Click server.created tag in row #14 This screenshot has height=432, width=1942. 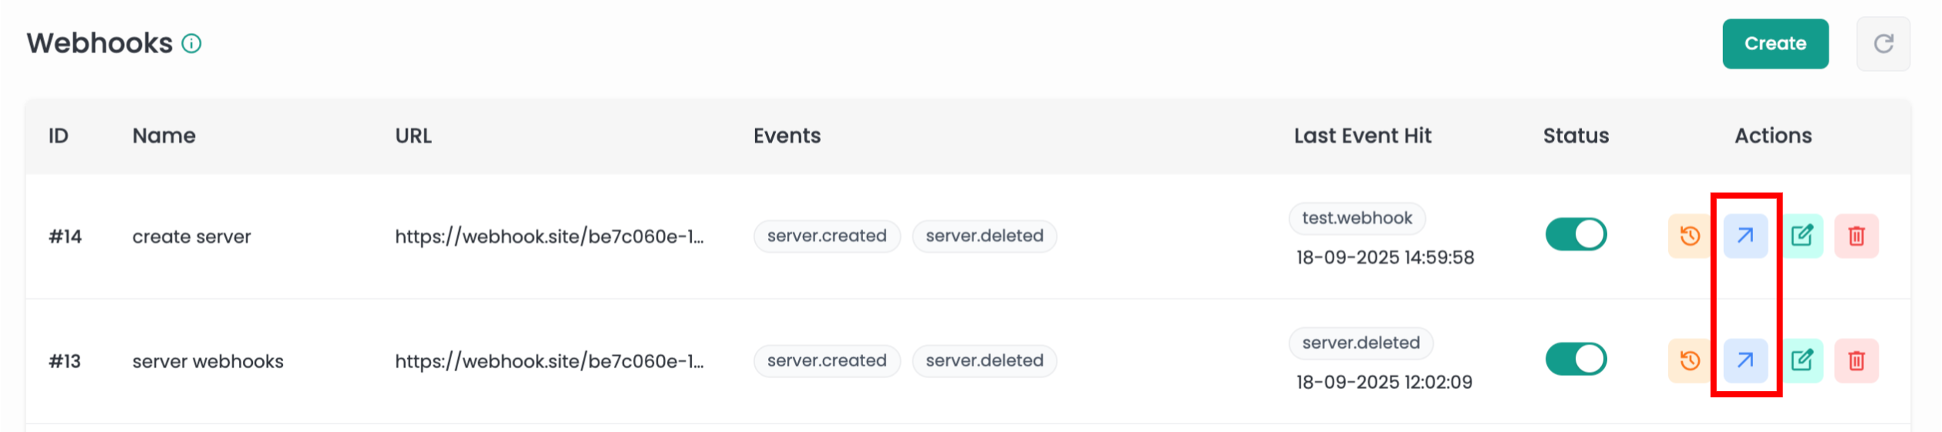pyautogui.click(x=827, y=236)
